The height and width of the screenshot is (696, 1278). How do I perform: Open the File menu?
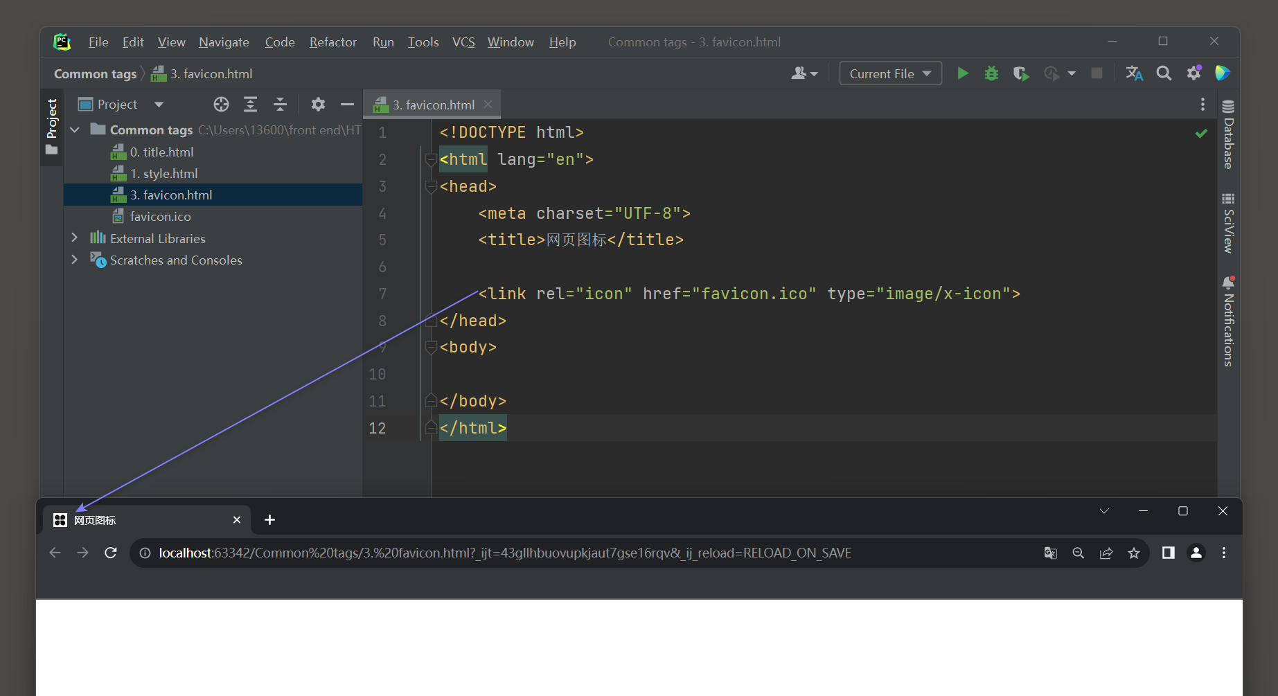point(98,42)
